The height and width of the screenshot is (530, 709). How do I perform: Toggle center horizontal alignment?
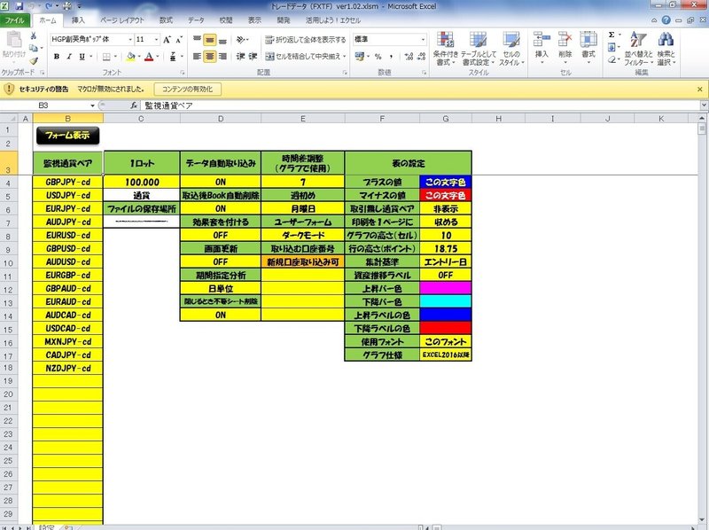pos(210,57)
